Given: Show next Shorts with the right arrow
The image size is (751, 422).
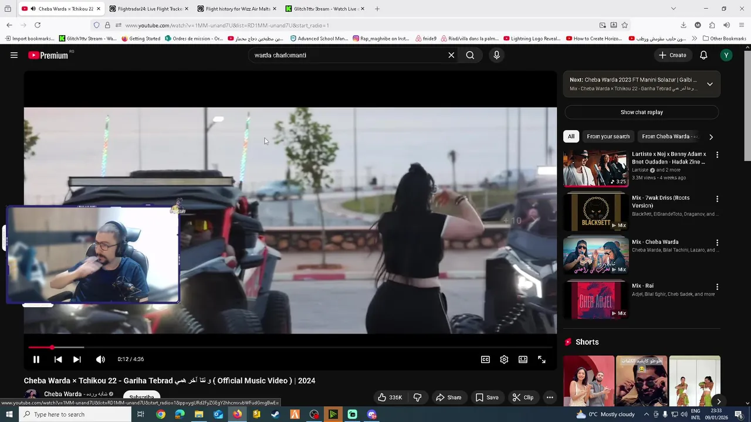Looking at the screenshot, I should tap(718, 402).
